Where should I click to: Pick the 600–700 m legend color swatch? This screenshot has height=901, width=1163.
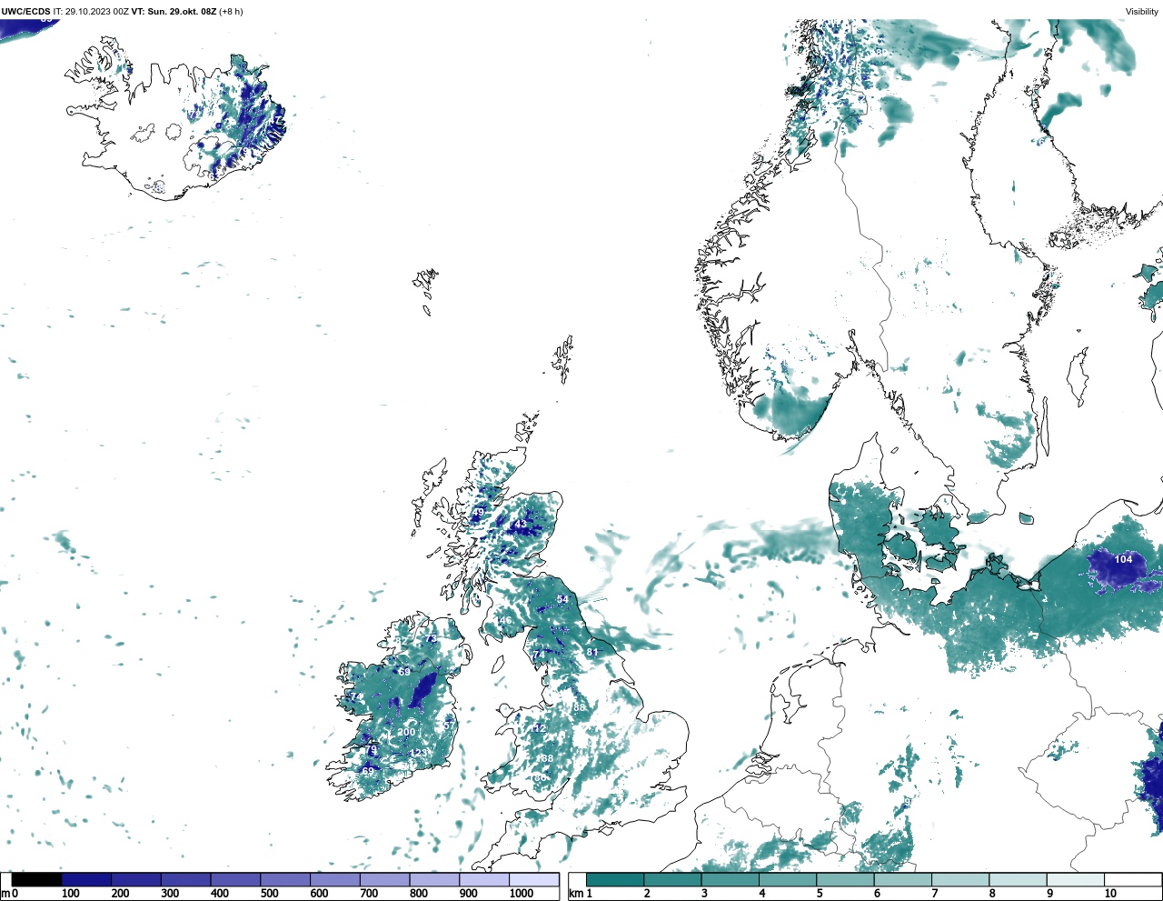click(334, 880)
